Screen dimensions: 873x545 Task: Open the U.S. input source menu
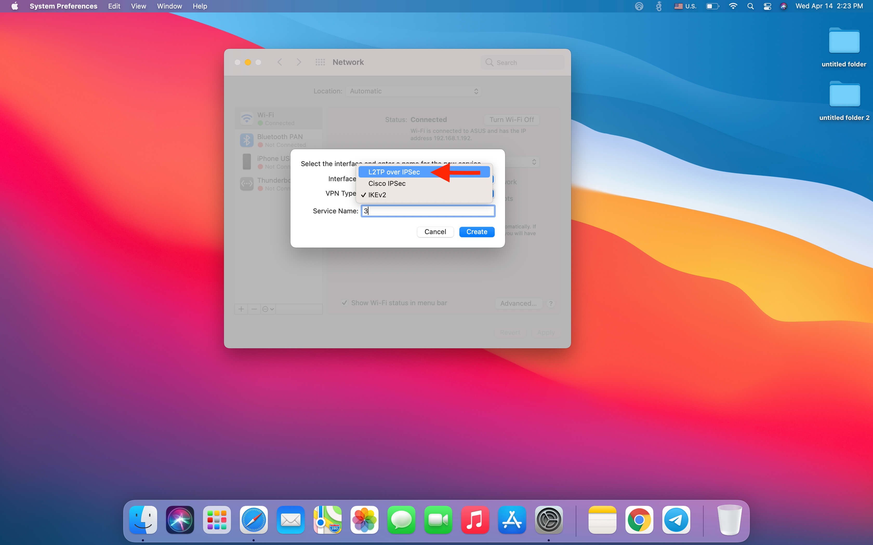[685, 6]
